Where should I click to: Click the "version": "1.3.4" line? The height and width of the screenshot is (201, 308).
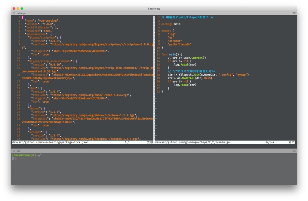pyautogui.click(x=46, y=135)
